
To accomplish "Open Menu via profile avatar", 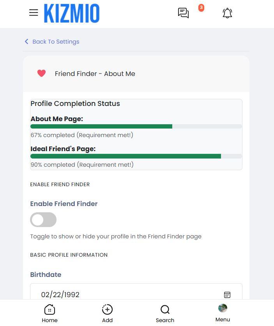I will click(223, 308).
